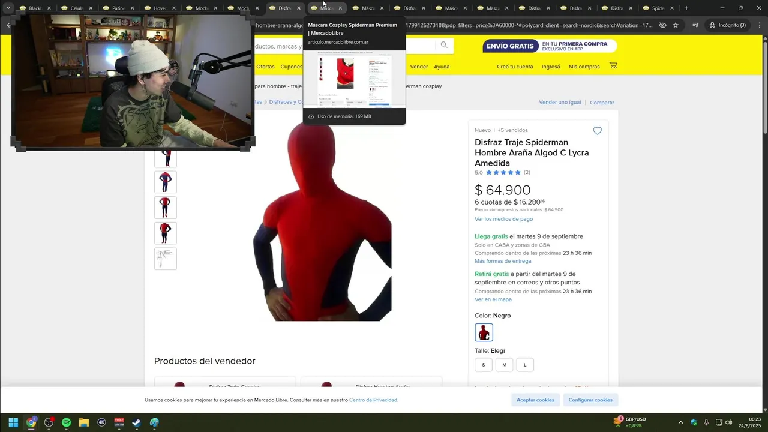Open the Cupones menu item

point(292,67)
